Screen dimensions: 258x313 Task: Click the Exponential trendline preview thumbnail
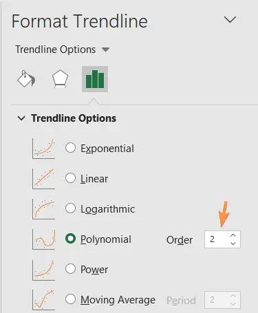pyautogui.click(x=43, y=149)
